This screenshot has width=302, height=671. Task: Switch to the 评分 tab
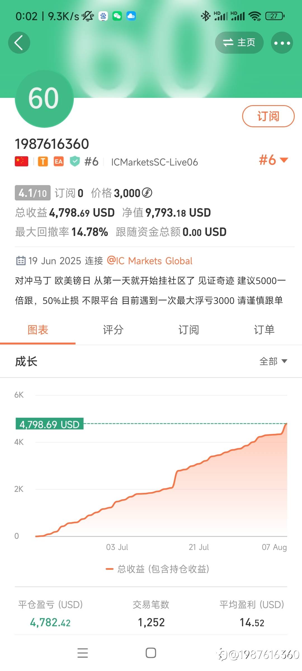click(113, 330)
